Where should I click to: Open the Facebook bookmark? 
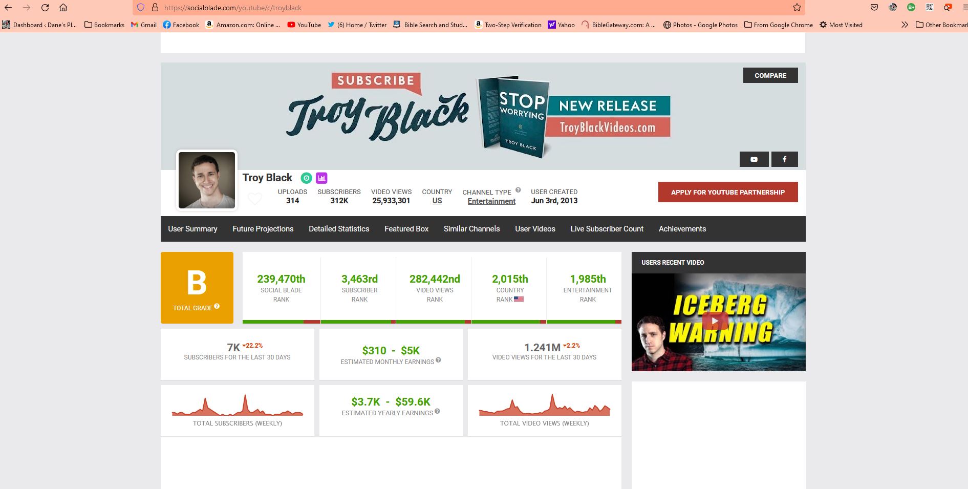click(181, 25)
